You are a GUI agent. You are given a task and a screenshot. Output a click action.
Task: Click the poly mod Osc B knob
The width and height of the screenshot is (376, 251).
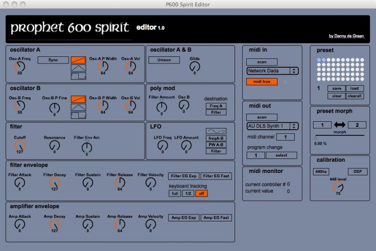click(184, 105)
